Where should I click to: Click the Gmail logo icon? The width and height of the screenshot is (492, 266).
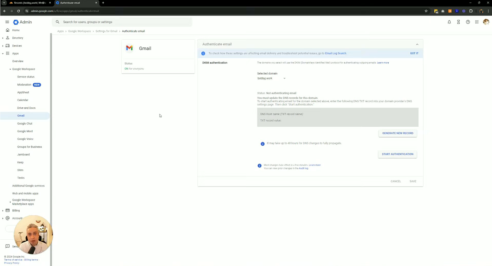point(129,48)
